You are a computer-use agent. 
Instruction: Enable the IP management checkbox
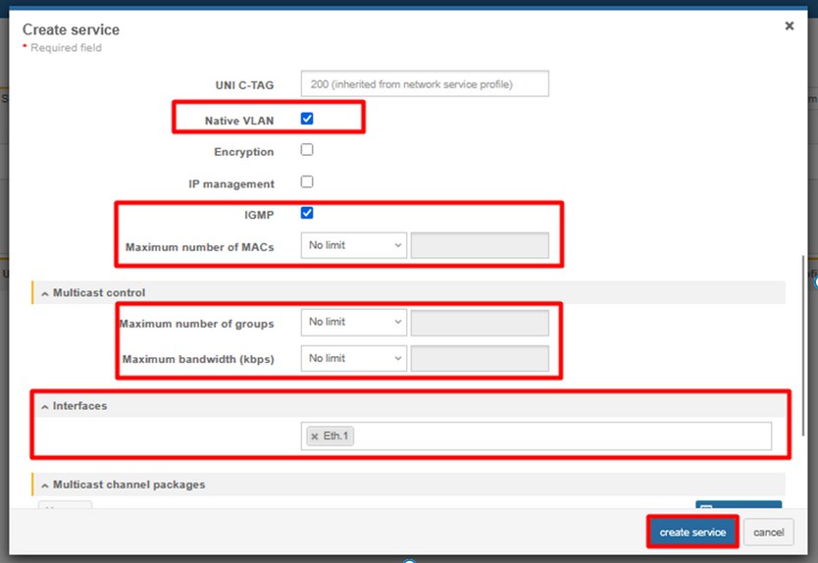307,182
